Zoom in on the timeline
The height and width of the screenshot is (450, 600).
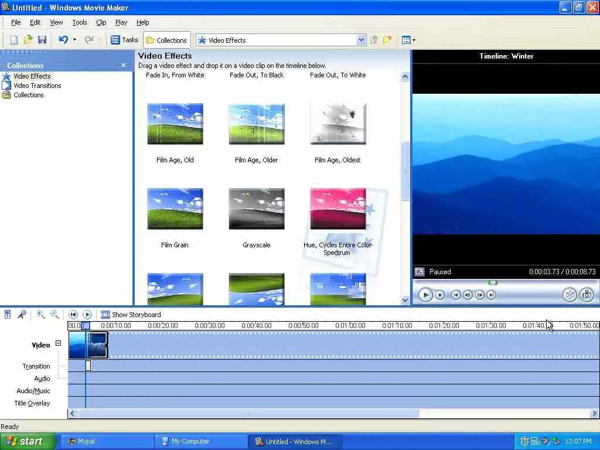click(x=40, y=315)
